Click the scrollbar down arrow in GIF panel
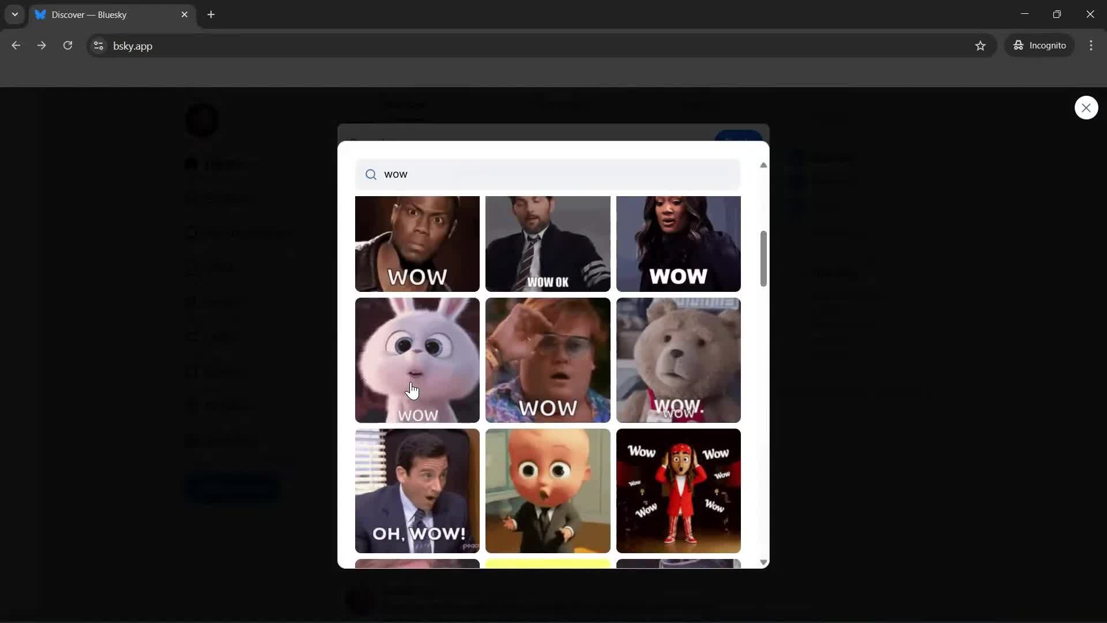1107x623 pixels. 763,561
